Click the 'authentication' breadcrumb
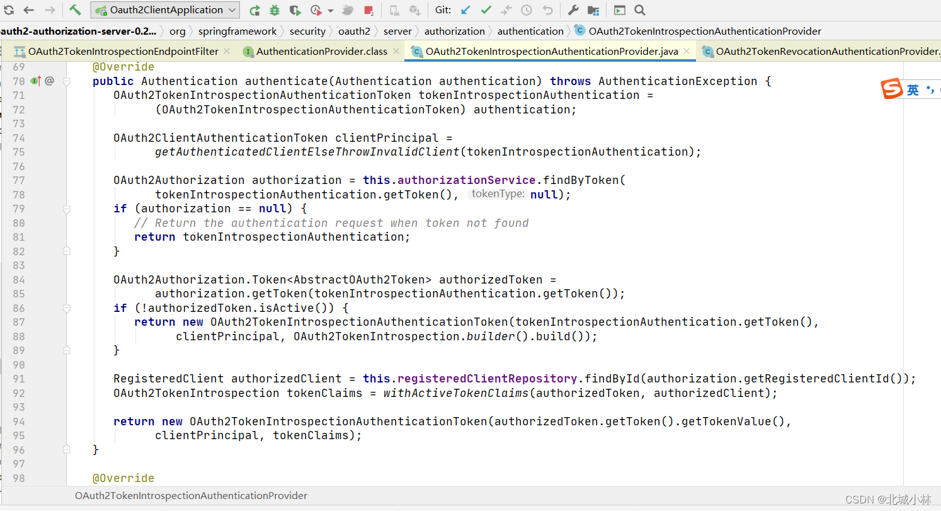This screenshot has height=511, width=941. [530, 32]
